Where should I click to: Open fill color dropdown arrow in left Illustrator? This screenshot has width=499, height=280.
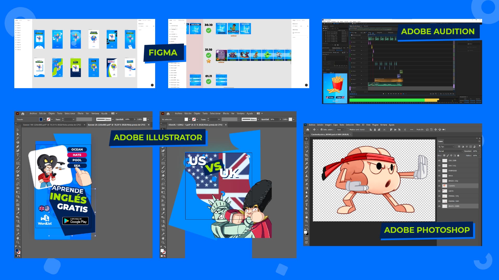click(44, 119)
